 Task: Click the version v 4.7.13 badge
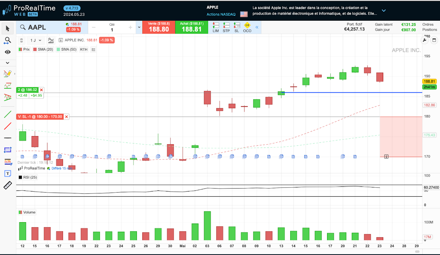point(72,8)
